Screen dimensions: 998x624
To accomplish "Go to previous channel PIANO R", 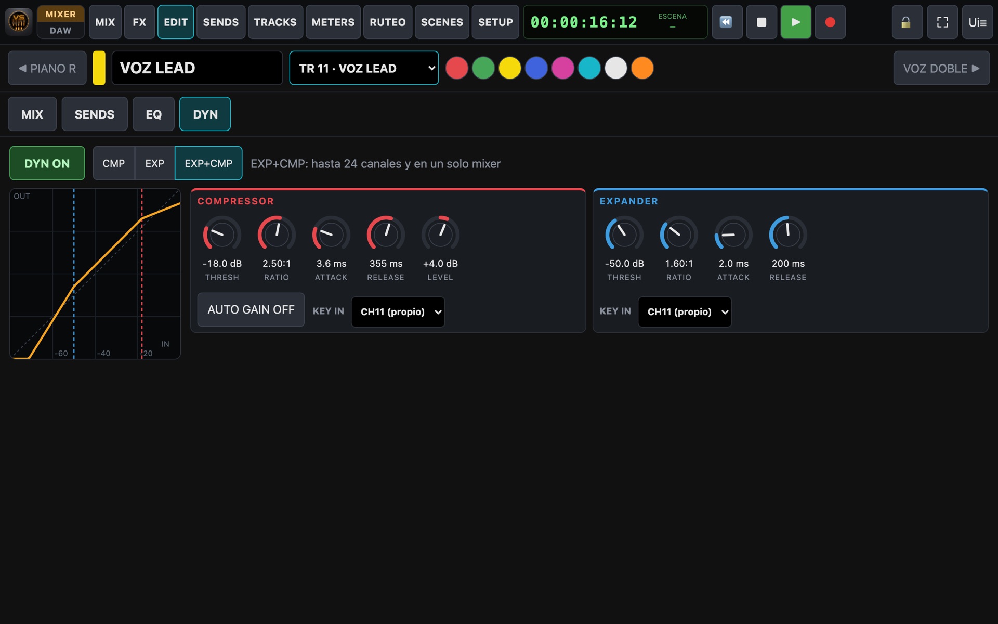I will pyautogui.click(x=47, y=68).
